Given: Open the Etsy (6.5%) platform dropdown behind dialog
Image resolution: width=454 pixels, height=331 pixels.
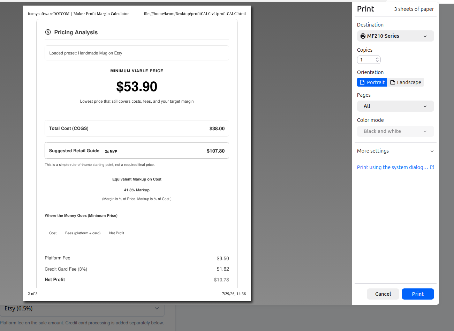Looking at the screenshot, I should click(82, 309).
